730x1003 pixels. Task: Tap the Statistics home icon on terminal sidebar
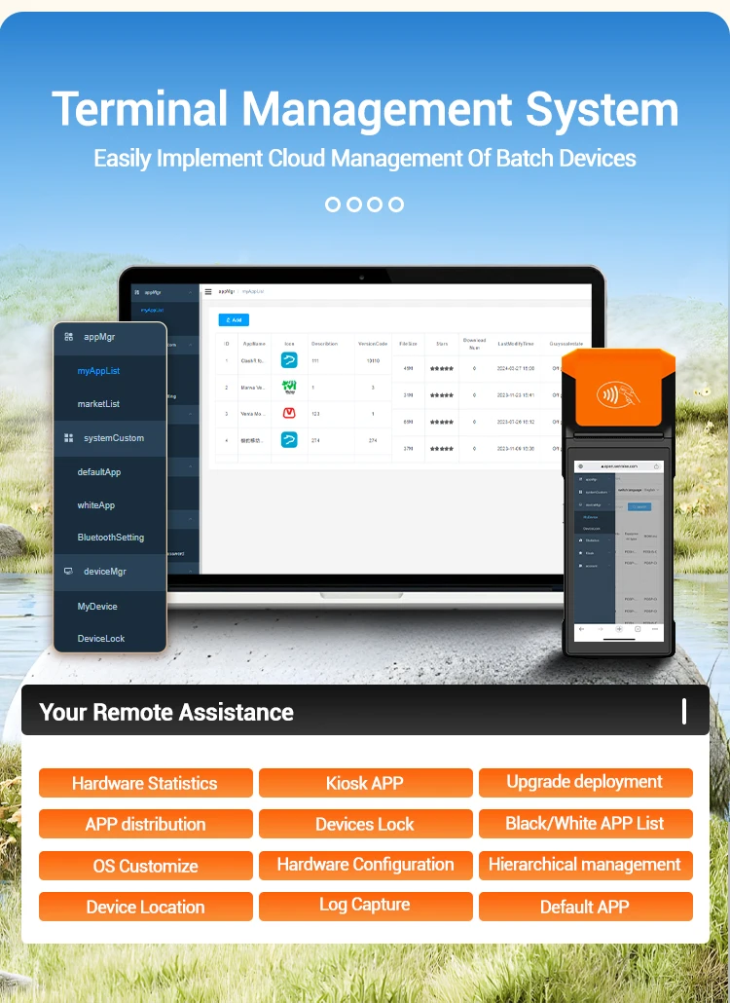pos(580,540)
